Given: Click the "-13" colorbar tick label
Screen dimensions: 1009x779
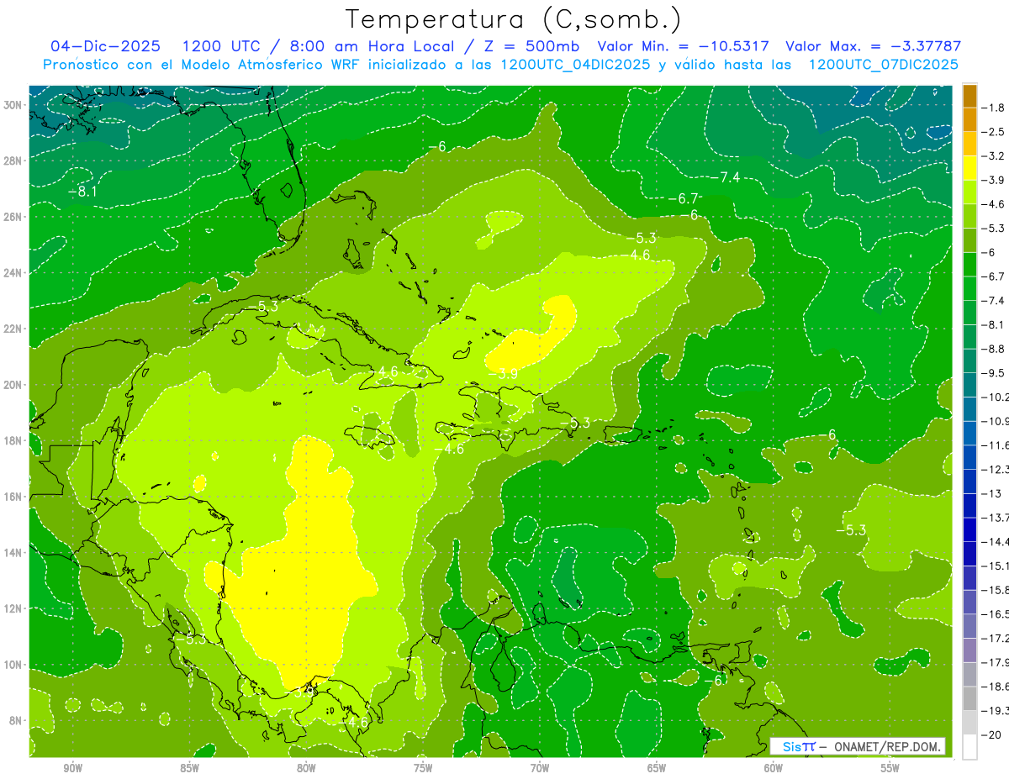Looking at the screenshot, I should point(991,493).
